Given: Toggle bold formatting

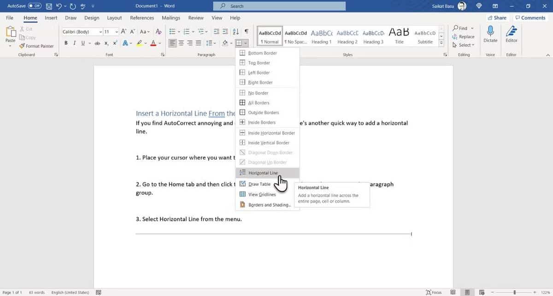Looking at the screenshot, I should tap(66, 43).
